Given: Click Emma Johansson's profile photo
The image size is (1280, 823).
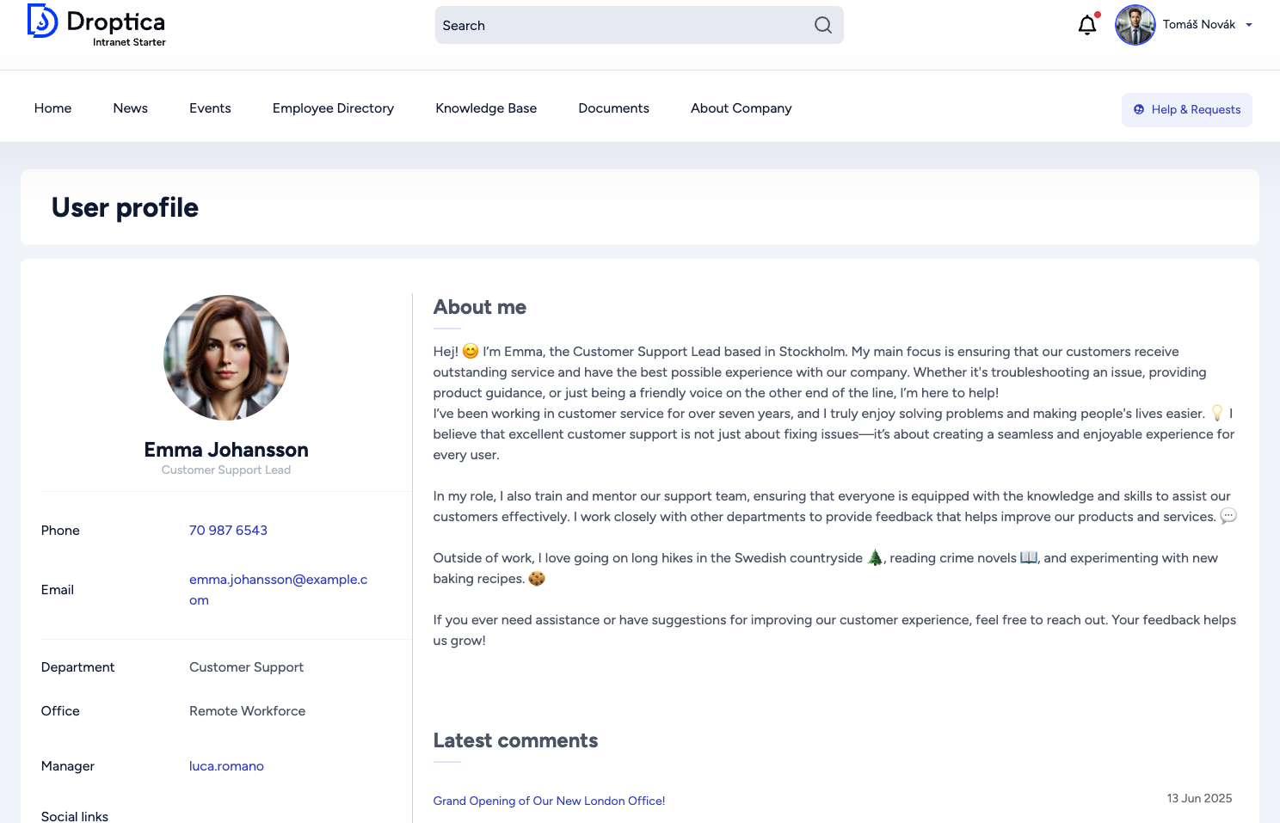Looking at the screenshot, I should pos(226,358).
